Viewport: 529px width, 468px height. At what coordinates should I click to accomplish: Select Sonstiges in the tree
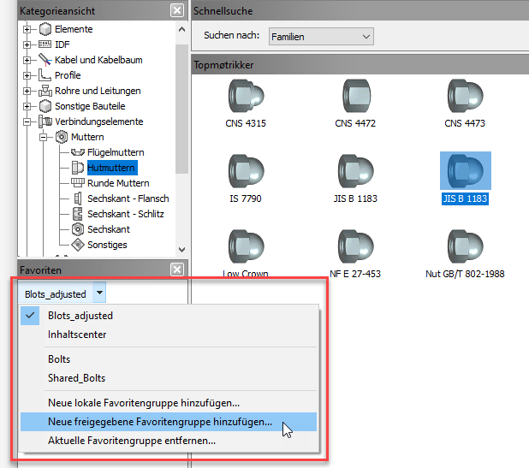coord(107,245)
